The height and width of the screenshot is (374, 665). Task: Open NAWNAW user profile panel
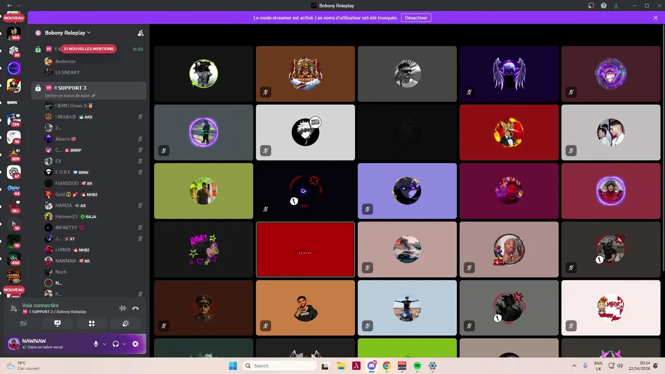[x=49, y=344]
